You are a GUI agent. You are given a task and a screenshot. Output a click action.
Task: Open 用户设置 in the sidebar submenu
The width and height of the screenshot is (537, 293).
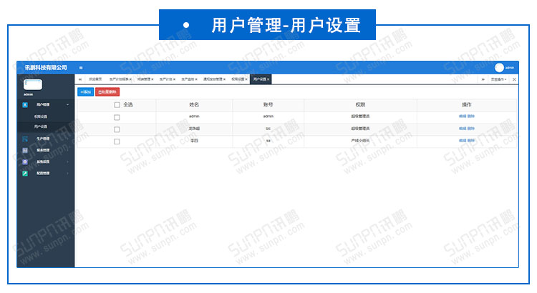pyautogui.click(x=40, y=126)
